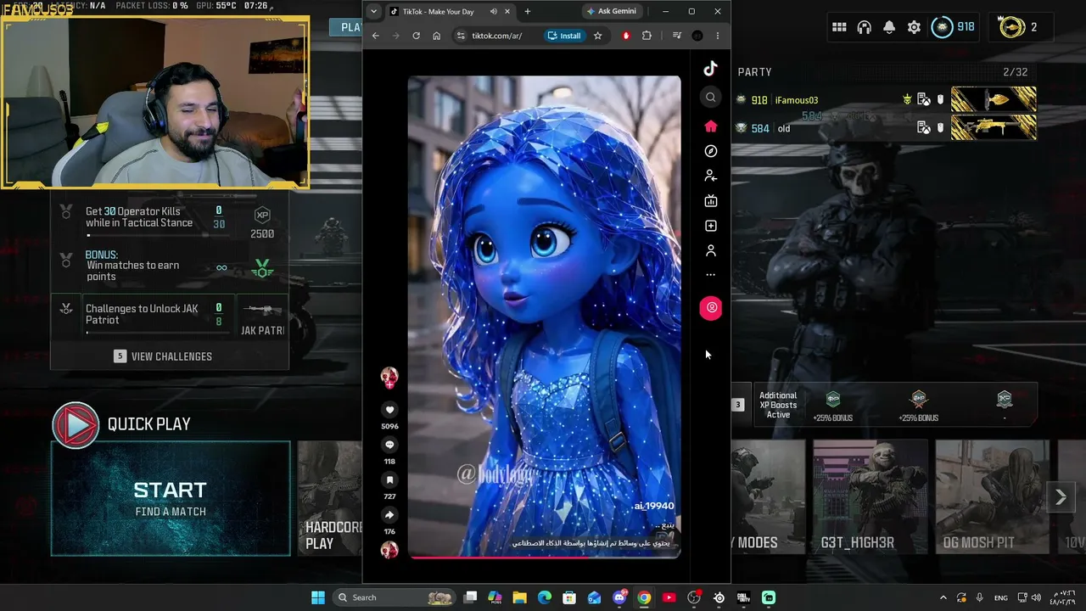Open the TikTok LIVE icon
The height and width of the screenshot is (611, 1086).
pos(711,201)
